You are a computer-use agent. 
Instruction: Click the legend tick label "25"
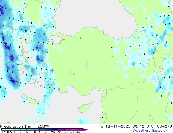[x=53, y=132]
